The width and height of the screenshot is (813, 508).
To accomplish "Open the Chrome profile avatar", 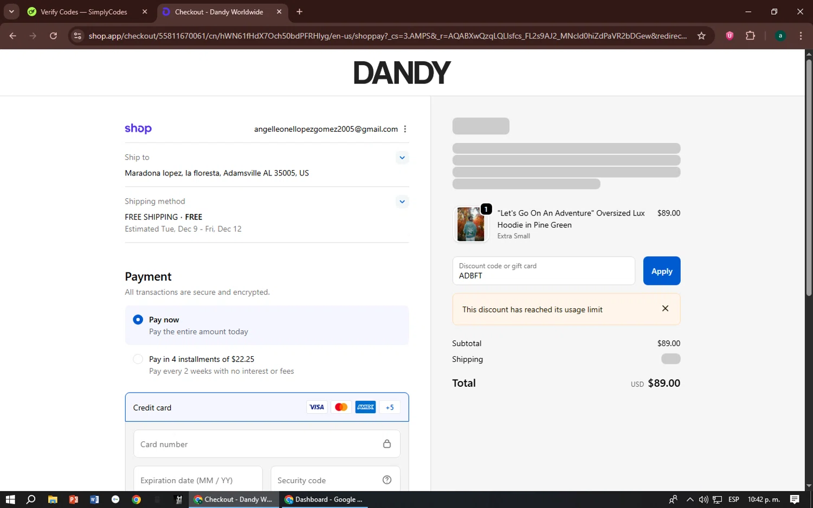I will pos(780,36).
